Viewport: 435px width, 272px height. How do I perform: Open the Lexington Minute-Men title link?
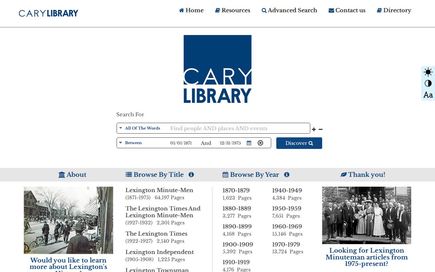click(x=159, y=190)
